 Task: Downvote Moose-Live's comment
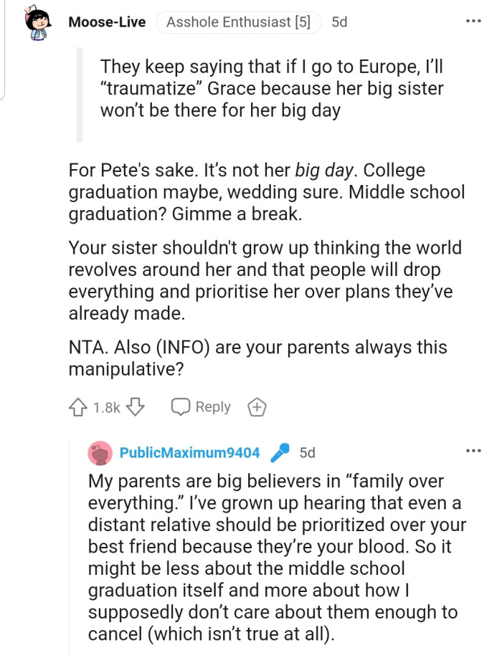coord(136,407)
